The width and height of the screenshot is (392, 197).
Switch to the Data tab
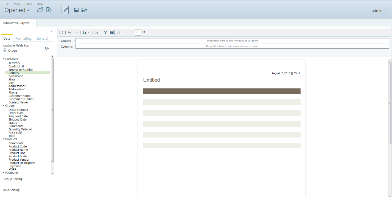tap(7, 38)
